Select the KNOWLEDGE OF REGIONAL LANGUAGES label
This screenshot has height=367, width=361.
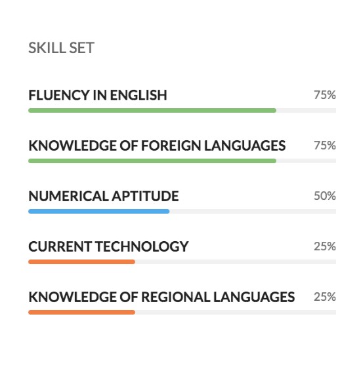161,297
